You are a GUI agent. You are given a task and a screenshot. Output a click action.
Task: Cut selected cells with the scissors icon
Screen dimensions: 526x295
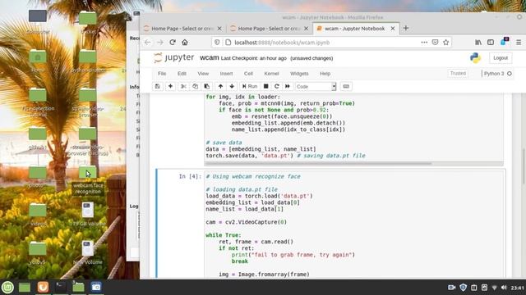click(183, 86)
